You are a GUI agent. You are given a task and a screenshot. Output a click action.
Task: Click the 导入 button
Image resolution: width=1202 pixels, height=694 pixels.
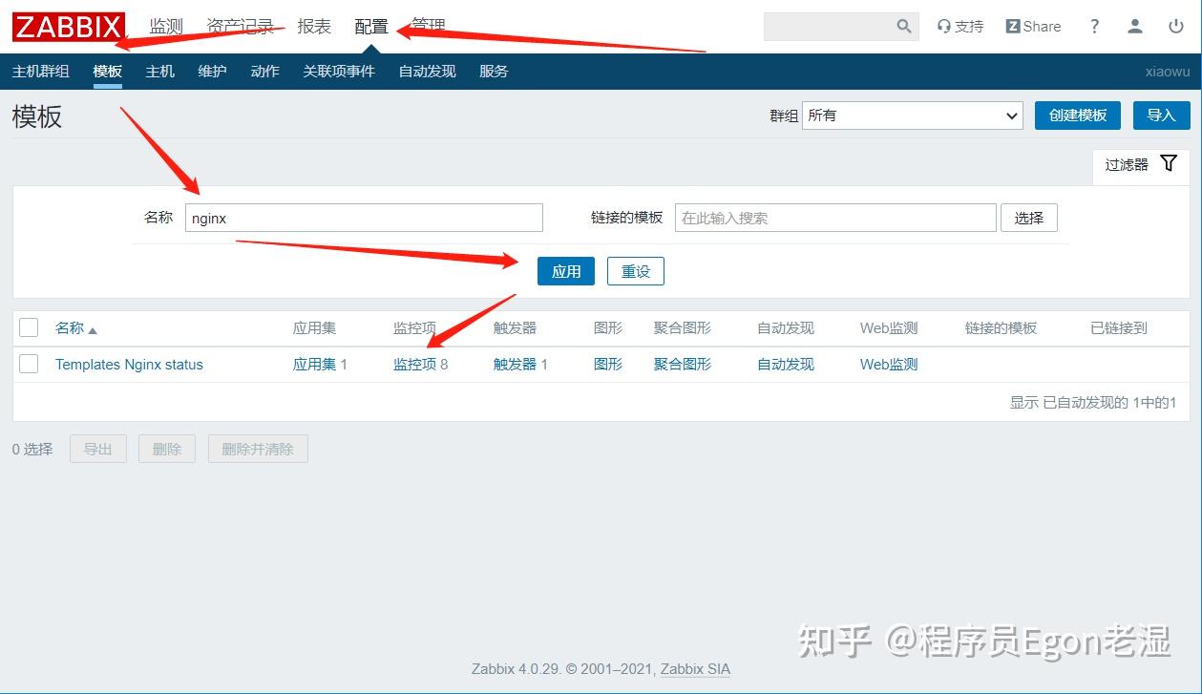(x=1162, y=116)
